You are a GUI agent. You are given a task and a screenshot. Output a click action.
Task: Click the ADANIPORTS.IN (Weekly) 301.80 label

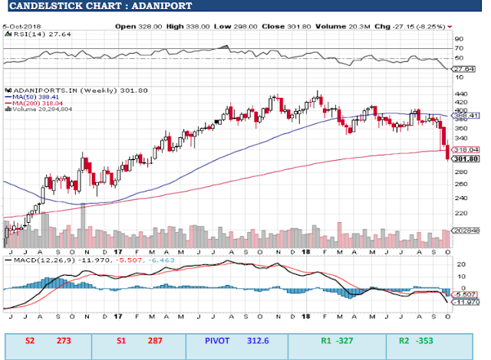(81, 90)
